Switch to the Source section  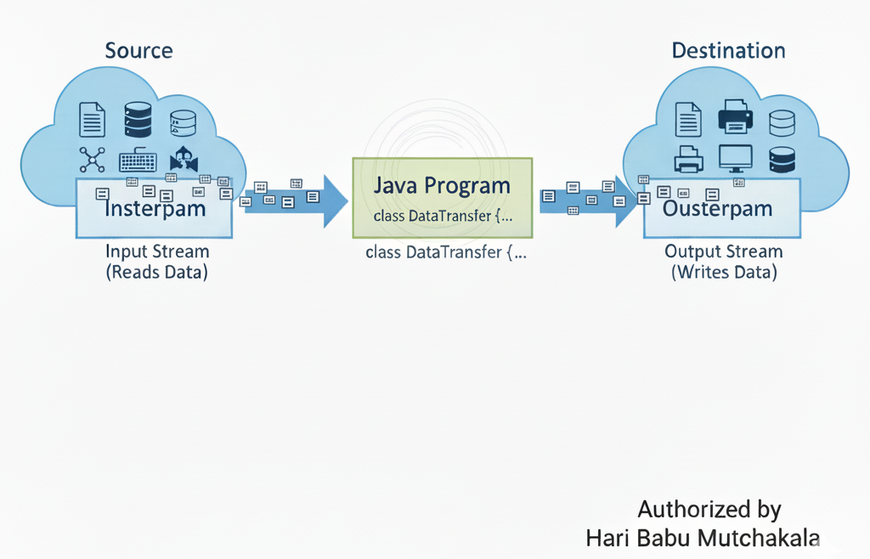click(138, 50)
